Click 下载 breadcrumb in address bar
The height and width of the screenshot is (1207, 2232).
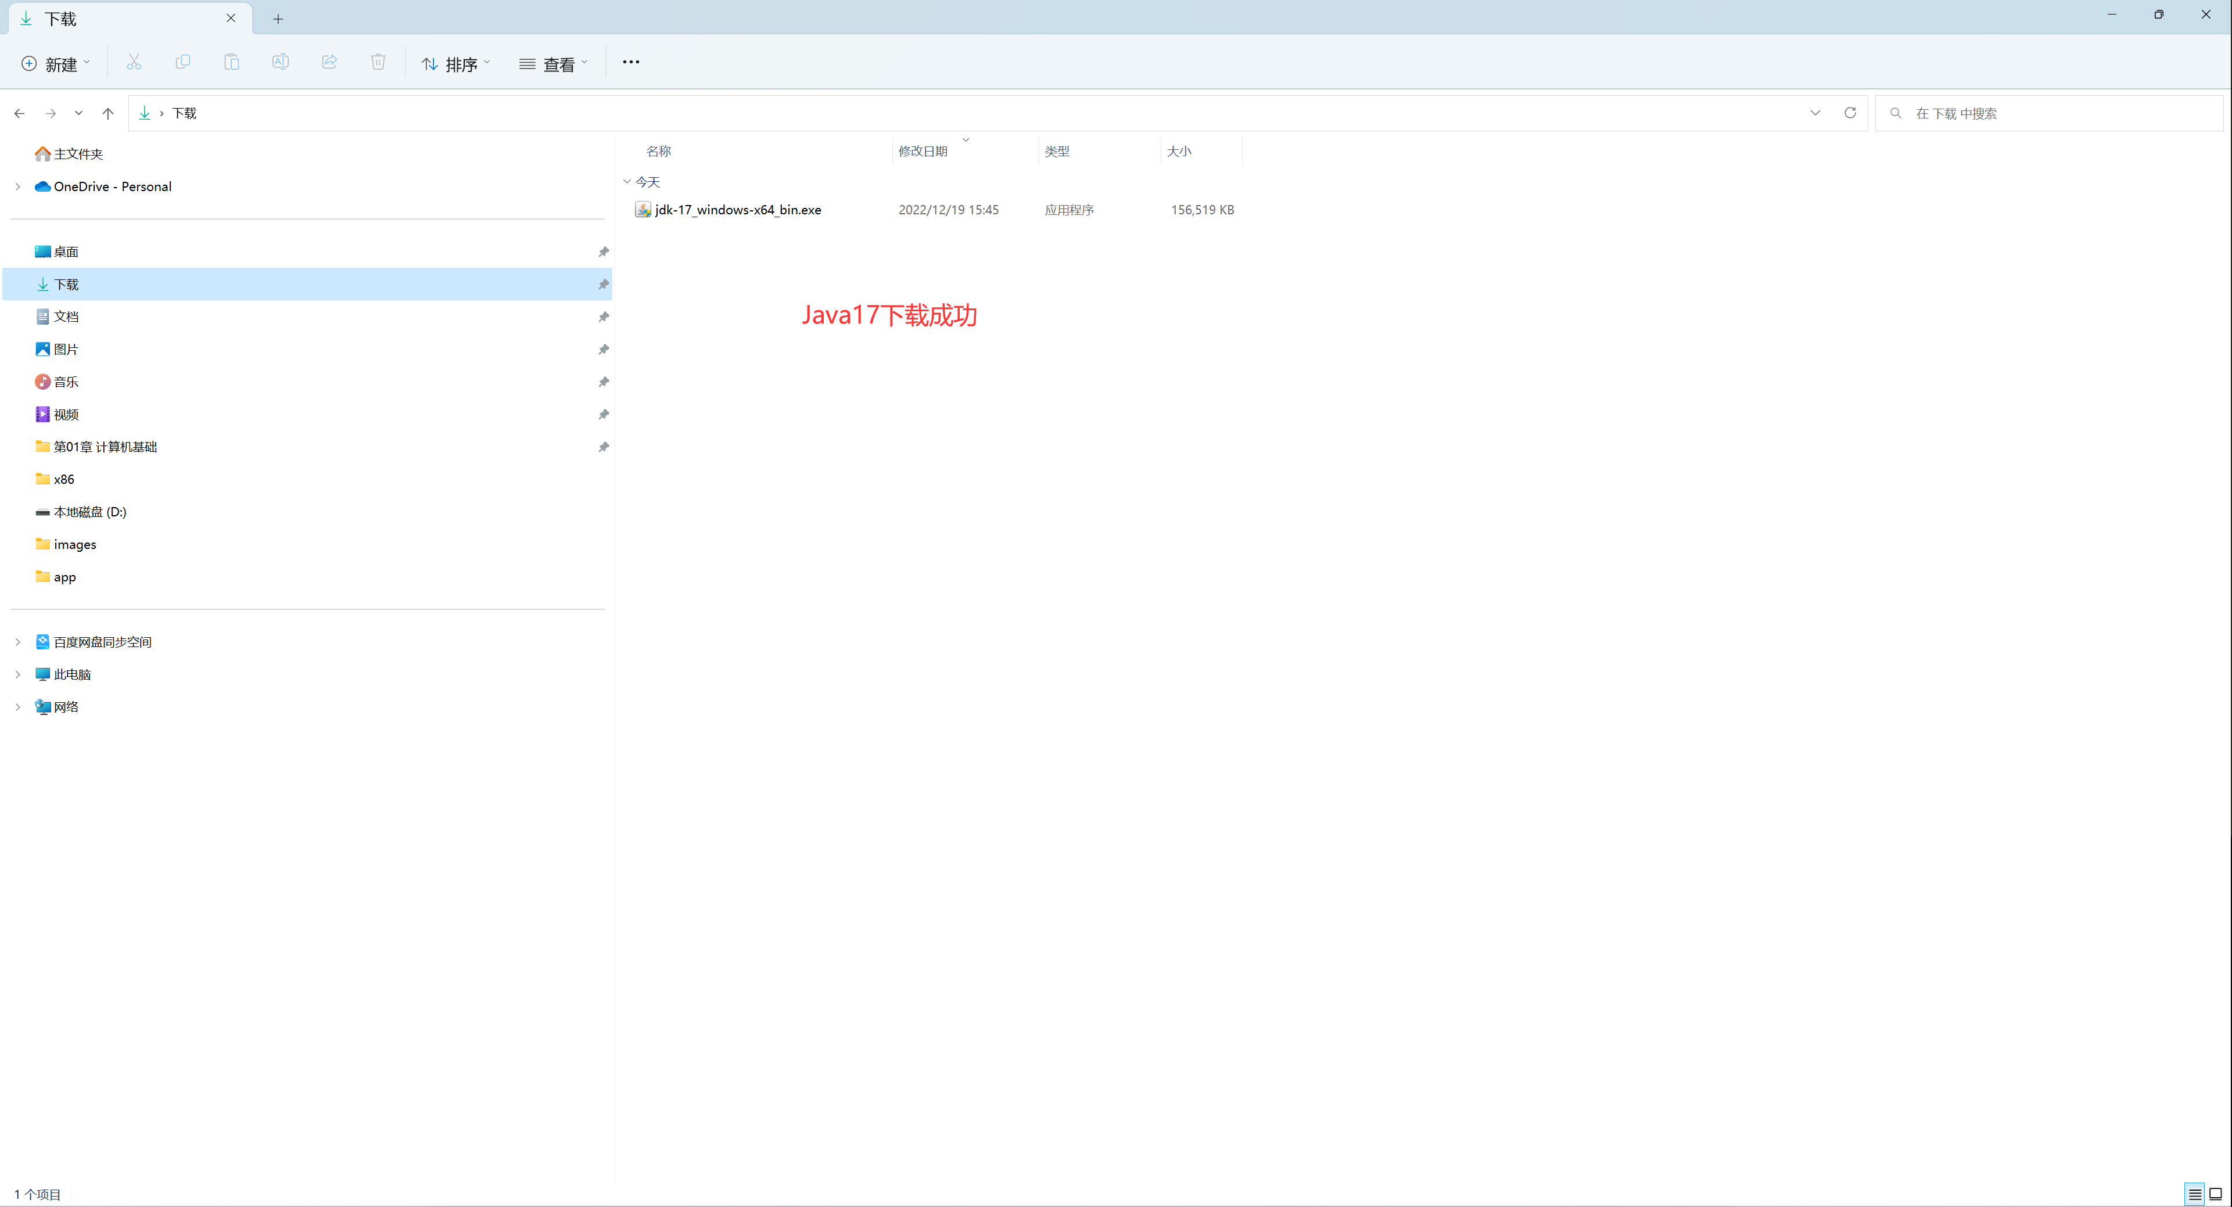tap(185, 113)
